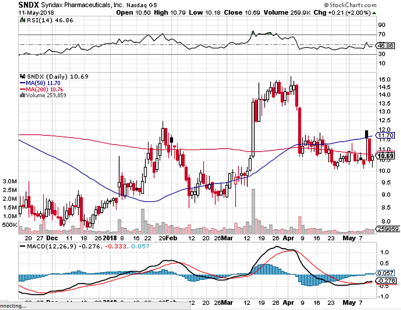Click the 10.69 last price axis tag
This screenshot has height=310, width=401.
click(385, 156)
